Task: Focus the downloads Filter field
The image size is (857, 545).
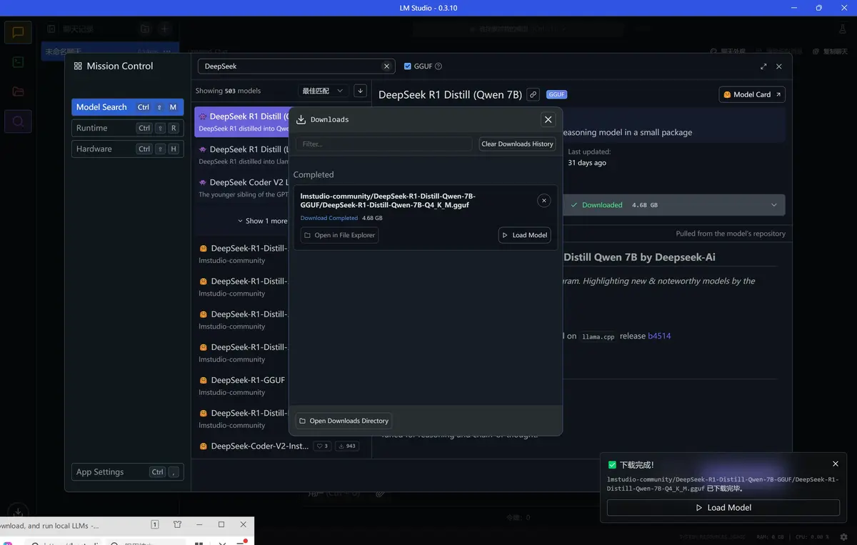Action: pyautogui.click(x=384, y=144)
